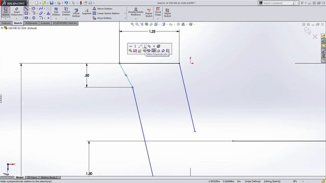Select the Circle sketch tool

(x=34, y=9)
